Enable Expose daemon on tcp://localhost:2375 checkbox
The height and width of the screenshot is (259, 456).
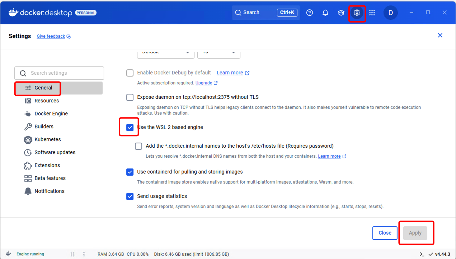[x=130, y=97]
